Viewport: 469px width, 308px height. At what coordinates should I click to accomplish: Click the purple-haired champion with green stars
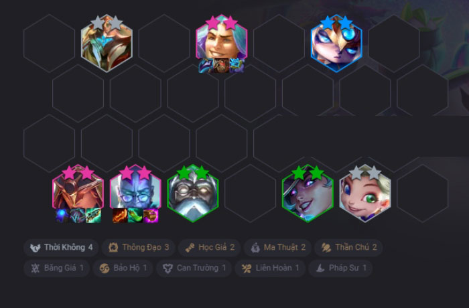(x=308, y=194)
